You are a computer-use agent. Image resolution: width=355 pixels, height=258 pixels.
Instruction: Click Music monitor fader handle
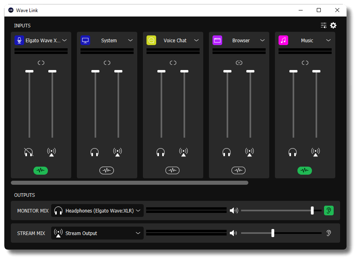(293, 71)
